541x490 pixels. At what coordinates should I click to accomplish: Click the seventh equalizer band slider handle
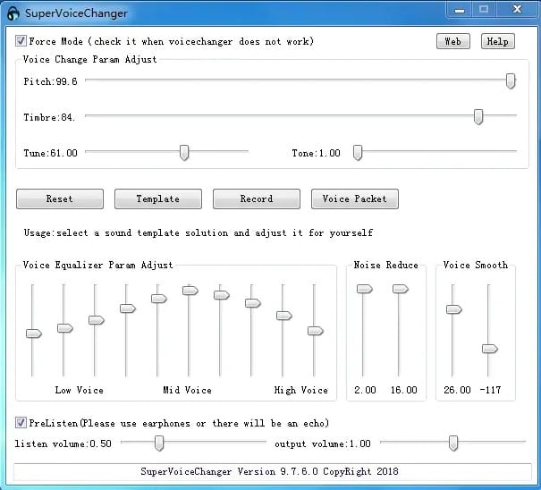point(222,295)
